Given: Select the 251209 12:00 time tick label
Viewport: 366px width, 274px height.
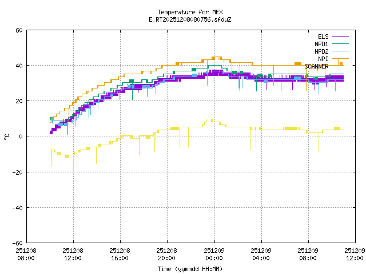Looking at the screenshot, I should pos(355,254).
